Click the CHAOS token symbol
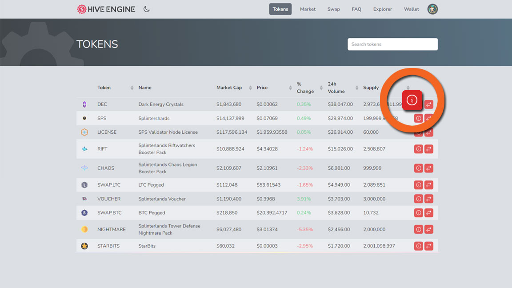Image resolution: width=512 pixels, height=288 pixels. click(106, 168)
